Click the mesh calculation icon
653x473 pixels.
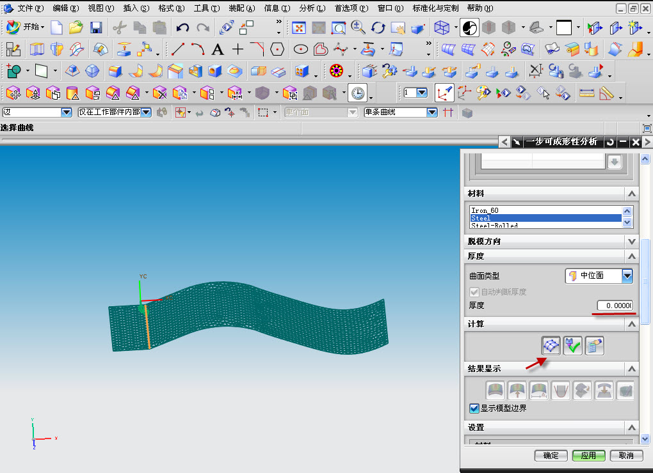(x=551, y=346)
